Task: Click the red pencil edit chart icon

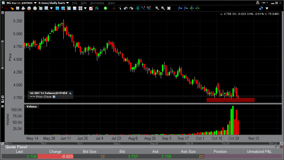Action: 91,8
